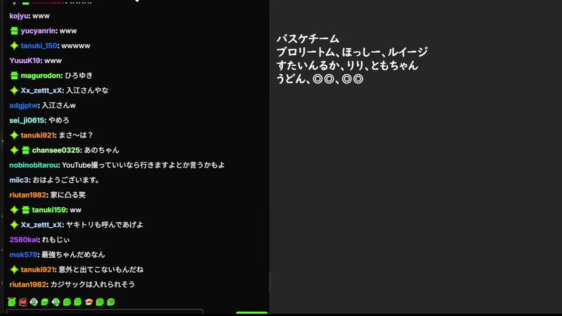The height and width of the screenshot is (316, 562).
Task: Insert the side-facing clown emote
Action: [x=56, y=302]
